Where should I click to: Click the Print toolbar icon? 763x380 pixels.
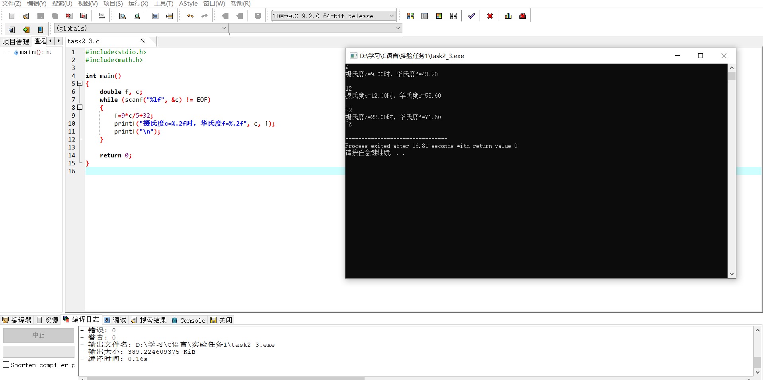102,16
